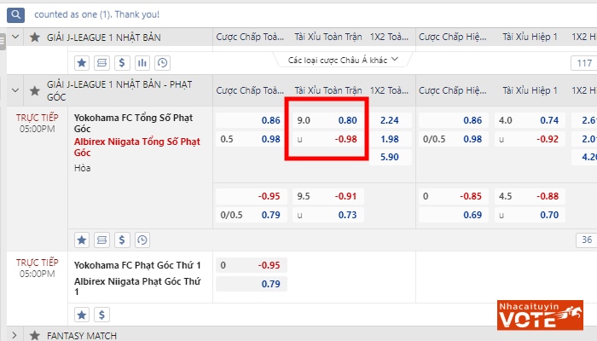Screen dimensions: 597x341
Task: Click Yokohama FC Phạt Góc Thứ 1 name
Action: [x=137, y=265]
